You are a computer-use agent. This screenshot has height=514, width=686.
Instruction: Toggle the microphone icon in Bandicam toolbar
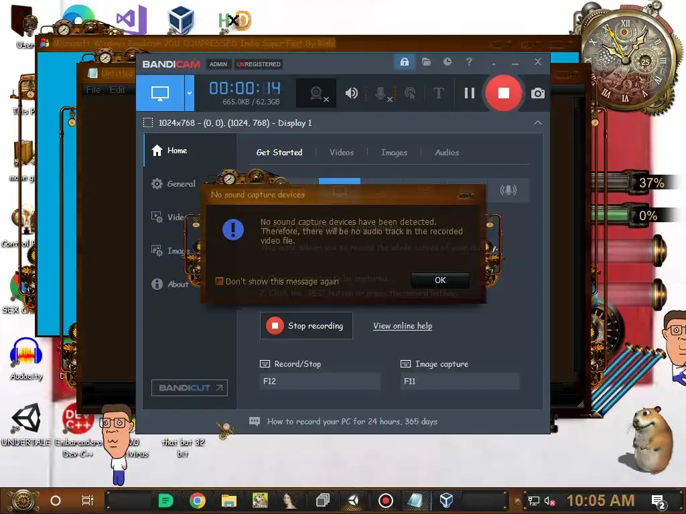coord(381,93)
